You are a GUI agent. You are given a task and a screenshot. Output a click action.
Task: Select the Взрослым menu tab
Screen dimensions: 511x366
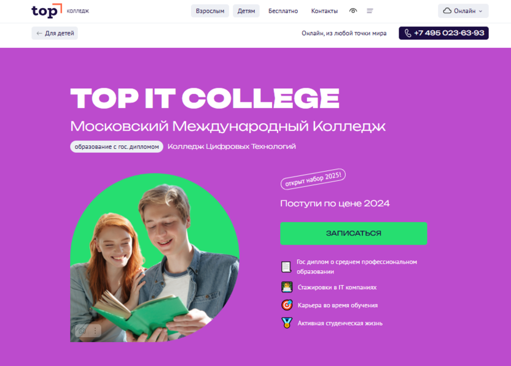pos(210,11)
